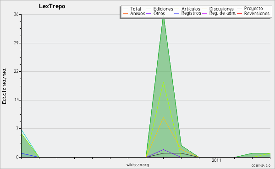Screen dimensions: 275x169
Task: Click the yellow Discusiones line peak
Action: pos(164,118)
